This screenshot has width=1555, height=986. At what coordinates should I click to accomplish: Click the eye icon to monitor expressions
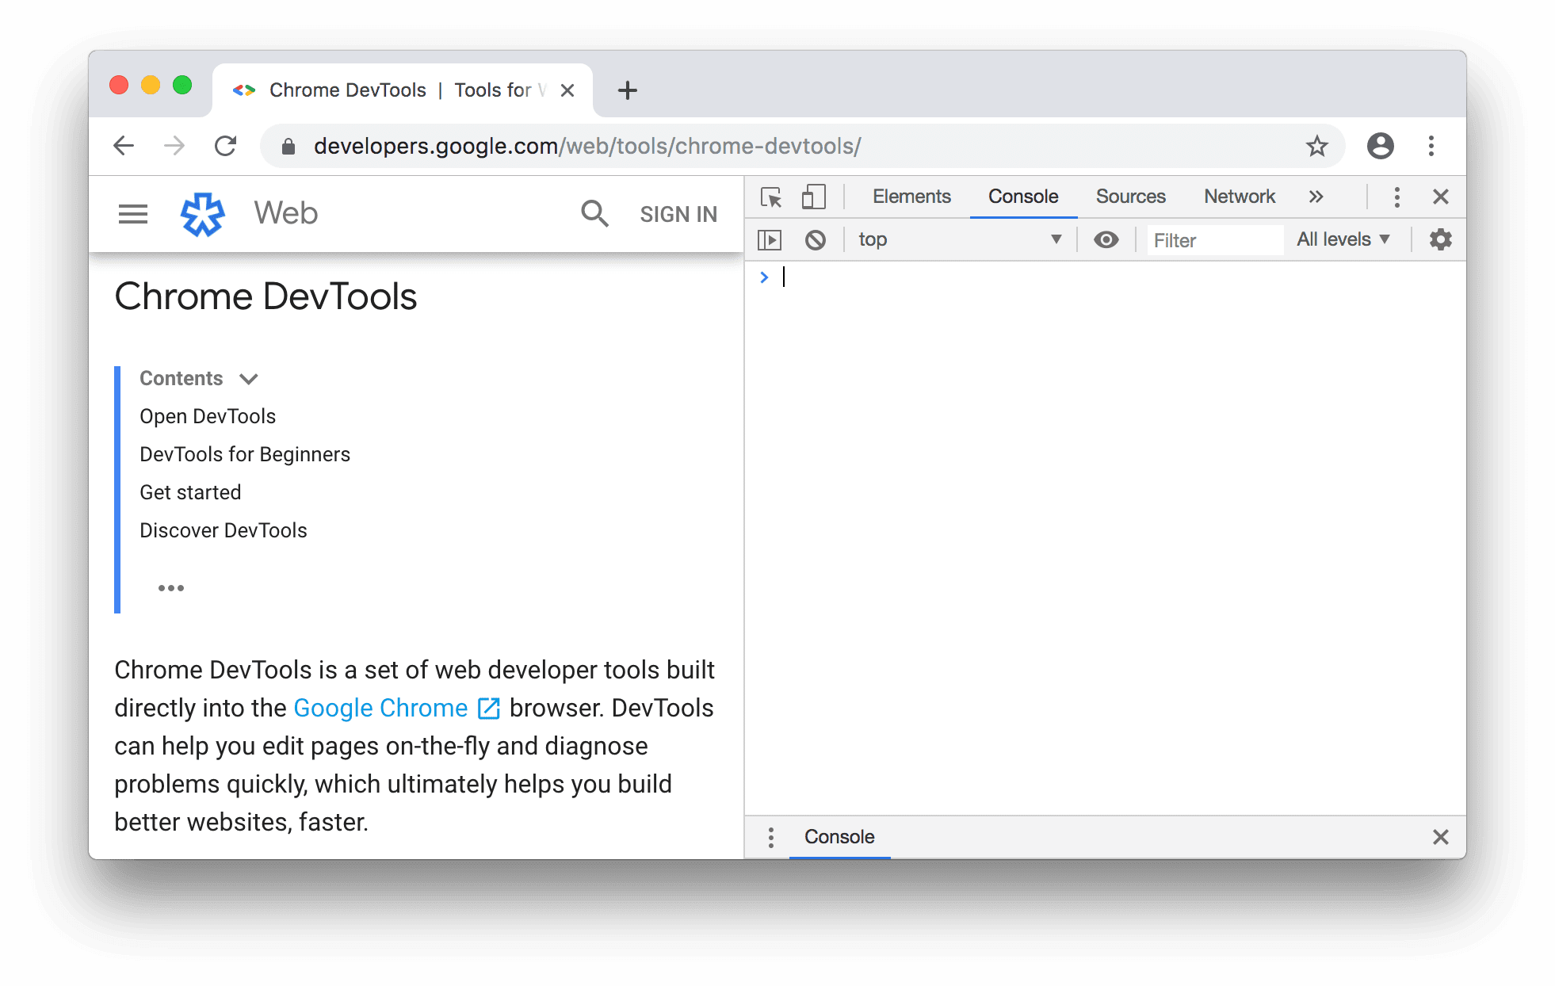(1106, 238)
